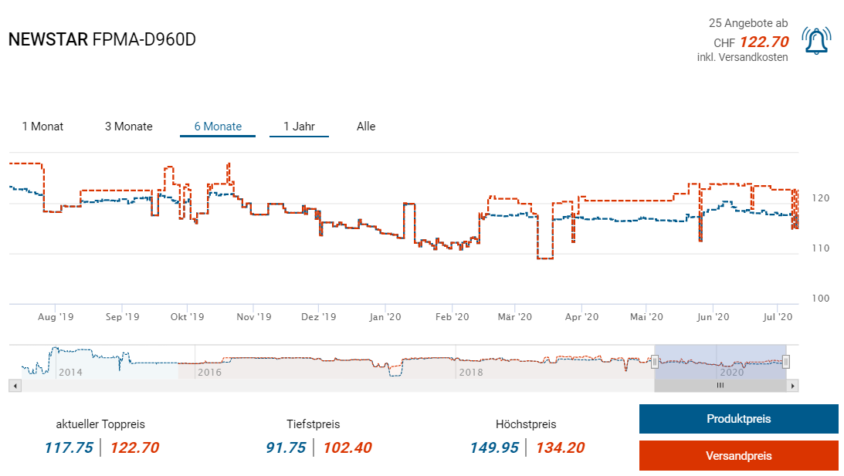Click the NEWSTAR FPMA-D960D product title
This screenshot has width=844, height=476.
click(x=102, y=39)
